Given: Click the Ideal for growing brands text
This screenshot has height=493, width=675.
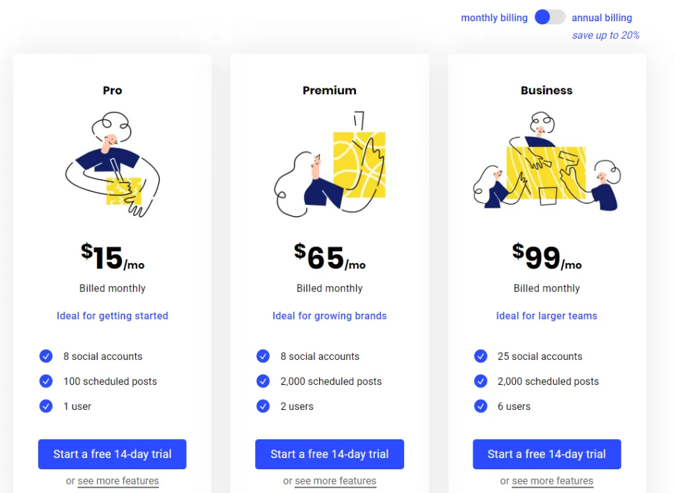Looking at the screenshot, I should tap(330, 316).
